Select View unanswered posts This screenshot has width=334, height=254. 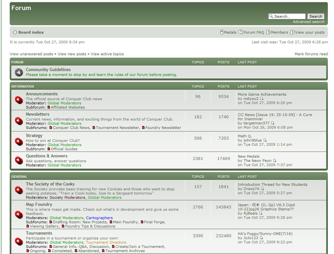[x=31, y=54]
